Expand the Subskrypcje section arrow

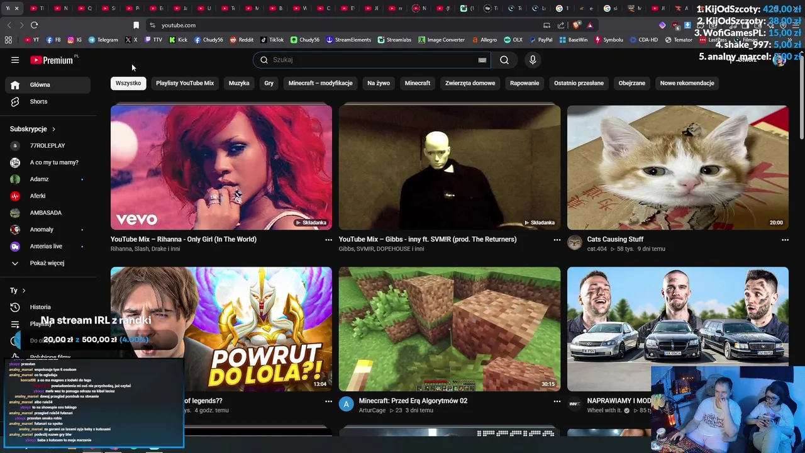click(x=53, y=129)
